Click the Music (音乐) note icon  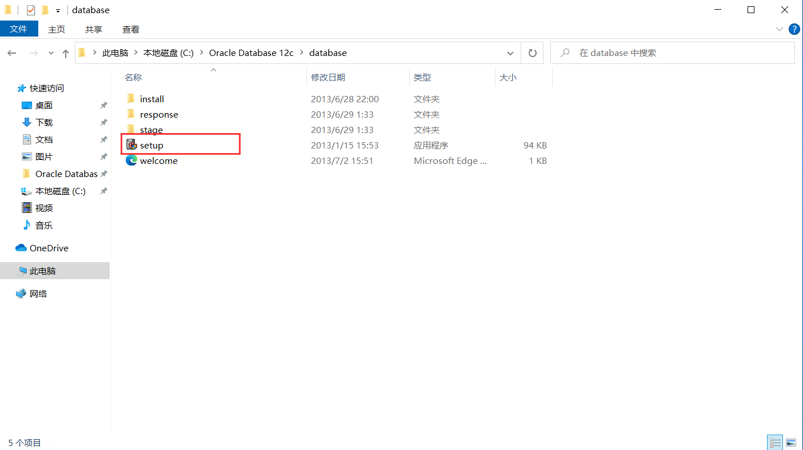pyautogui.click(x=26, y=225)
